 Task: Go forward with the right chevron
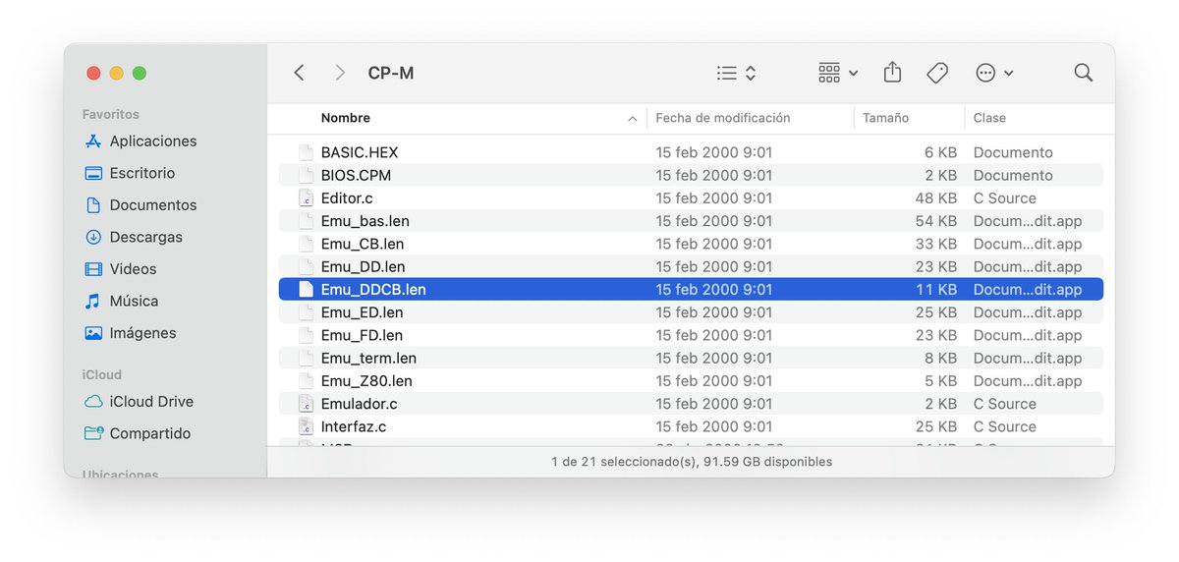click(340, 73)
